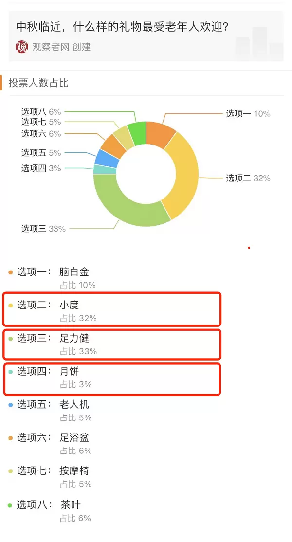292x542 pixels.
Task: Click the green dot beside 茶叶
Action: pyautogui.click(x=11, y=505)
